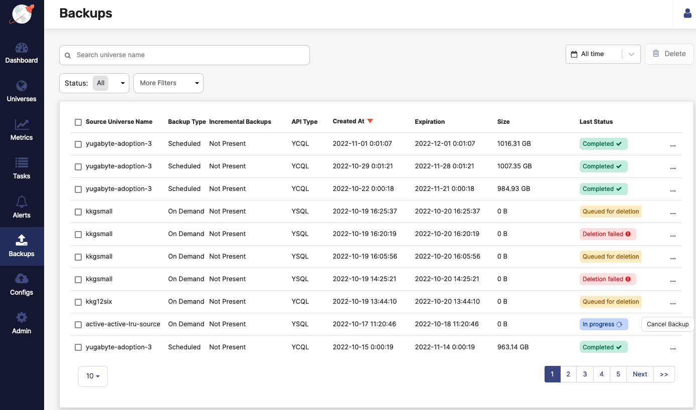Click the user profile icon

coord(687,14)
